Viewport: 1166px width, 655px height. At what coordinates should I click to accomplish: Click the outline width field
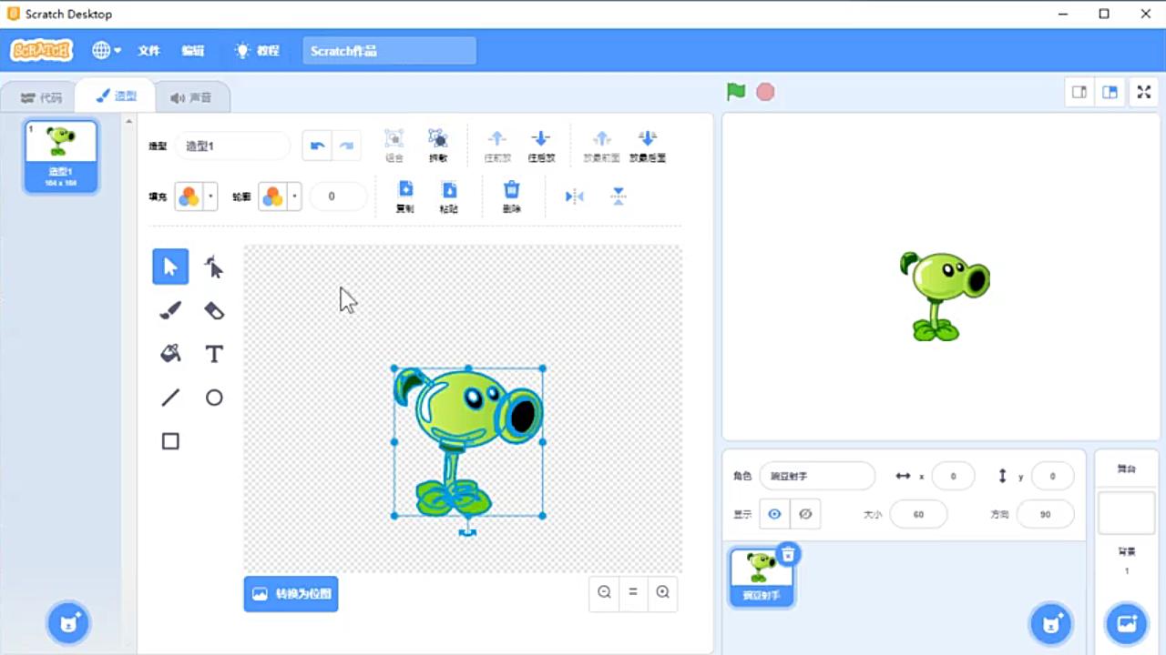click(338, 196)
